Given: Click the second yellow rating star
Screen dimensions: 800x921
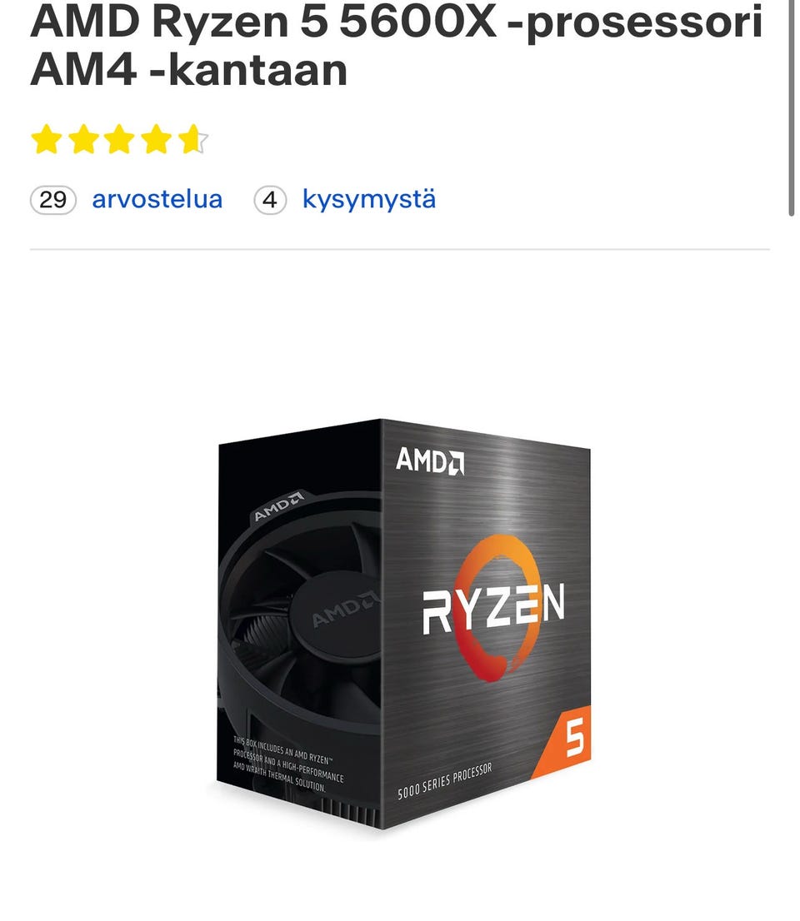Looking at the screenshot, I should [x=83, y=139].
